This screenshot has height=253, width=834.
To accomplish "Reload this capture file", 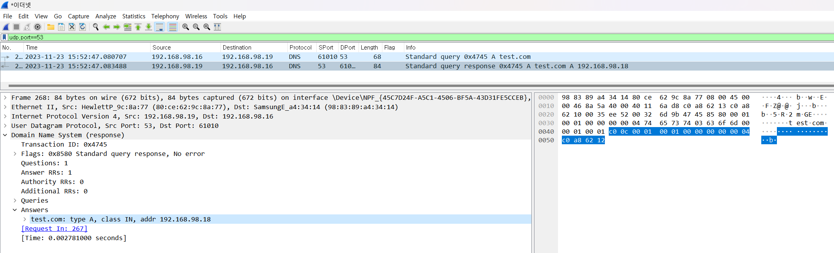I will [x=83, y=27].
